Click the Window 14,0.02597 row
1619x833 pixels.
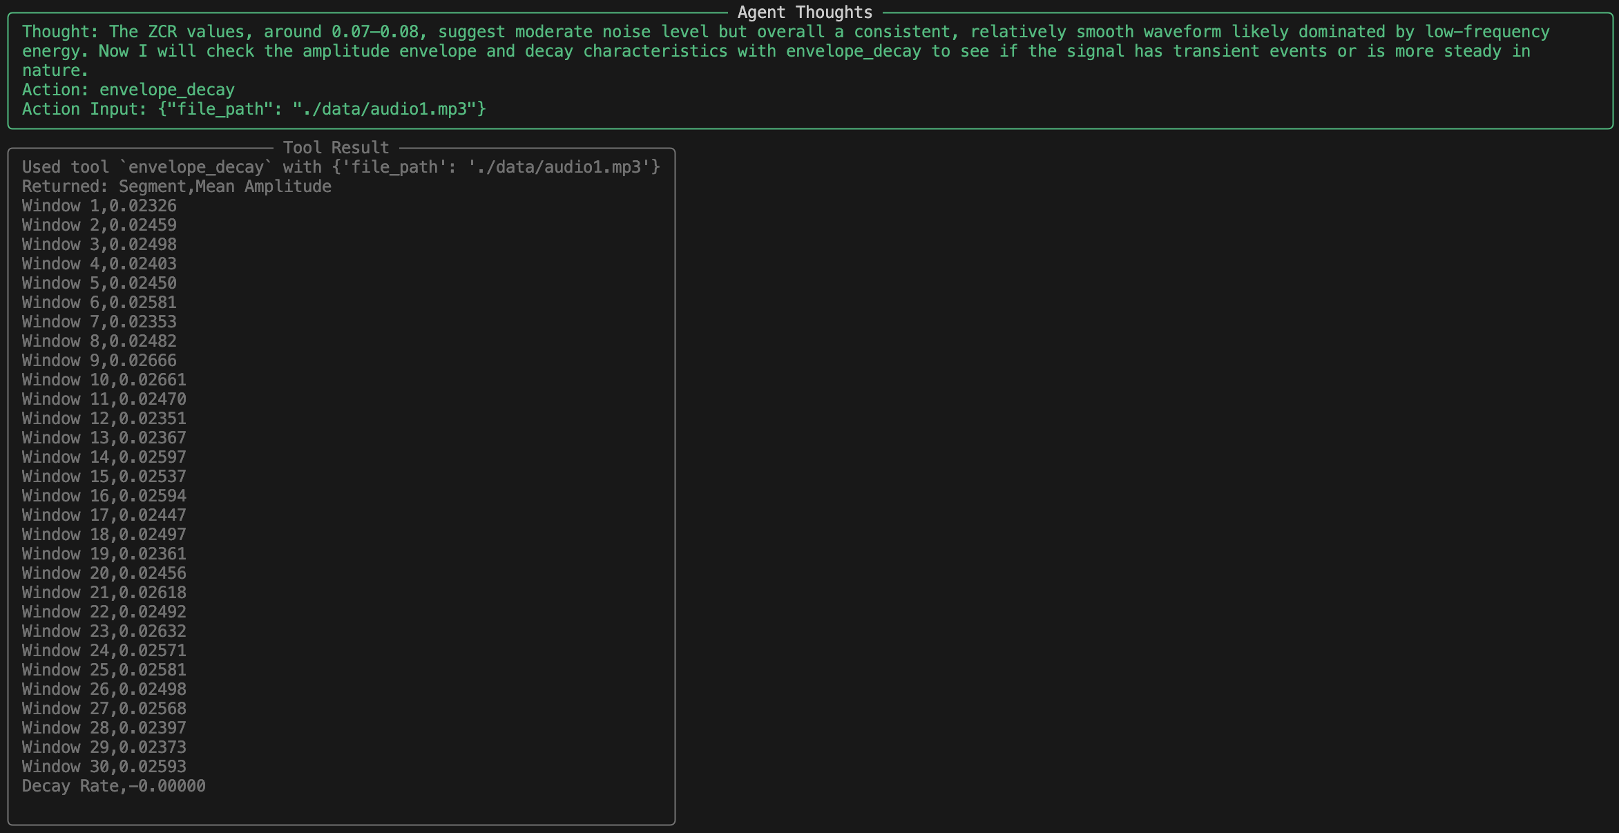tap(104, 457)
